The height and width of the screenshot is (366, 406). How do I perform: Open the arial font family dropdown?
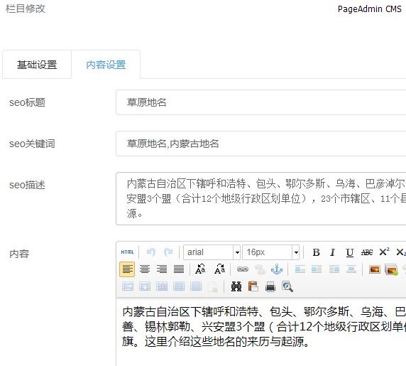pos(212,252)
